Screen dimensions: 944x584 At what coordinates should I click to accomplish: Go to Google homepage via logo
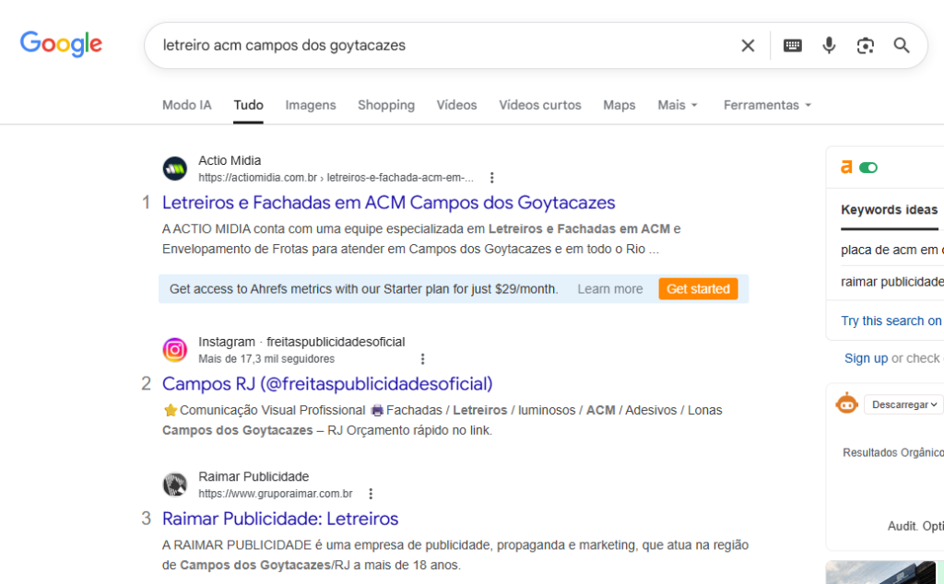coord(61,44)
